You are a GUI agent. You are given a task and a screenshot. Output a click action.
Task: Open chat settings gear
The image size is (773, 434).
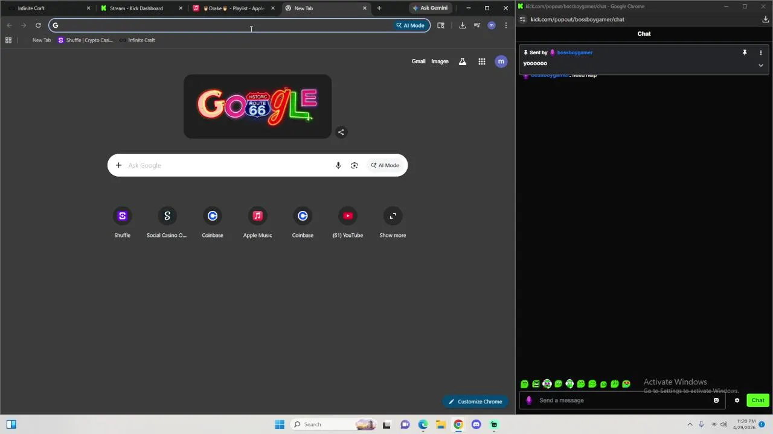pyautogui.click(x=737, y=400)
